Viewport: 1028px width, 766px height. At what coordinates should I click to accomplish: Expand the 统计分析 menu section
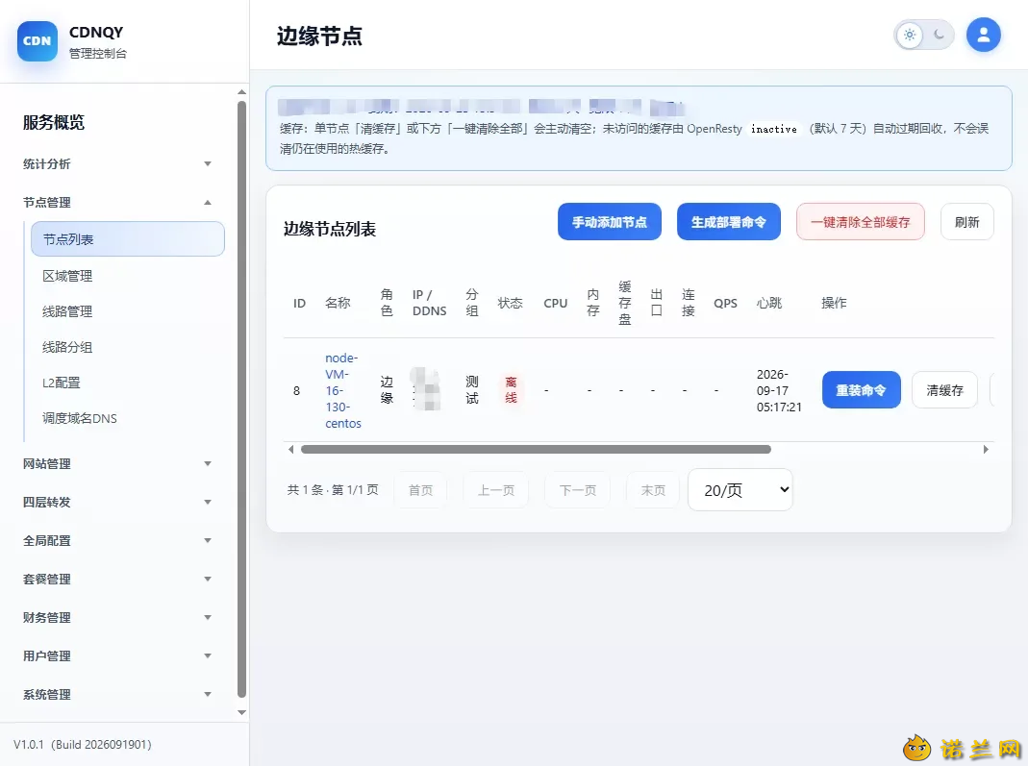pyautogui.click(x=116, y=163)
